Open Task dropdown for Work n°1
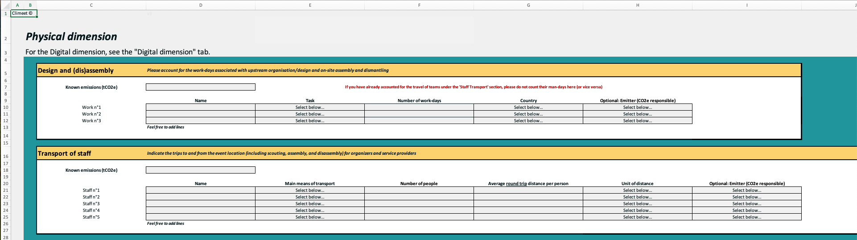The width and height of the screenshot is (857, 240). pyautogui.click(x=309, y=107)
